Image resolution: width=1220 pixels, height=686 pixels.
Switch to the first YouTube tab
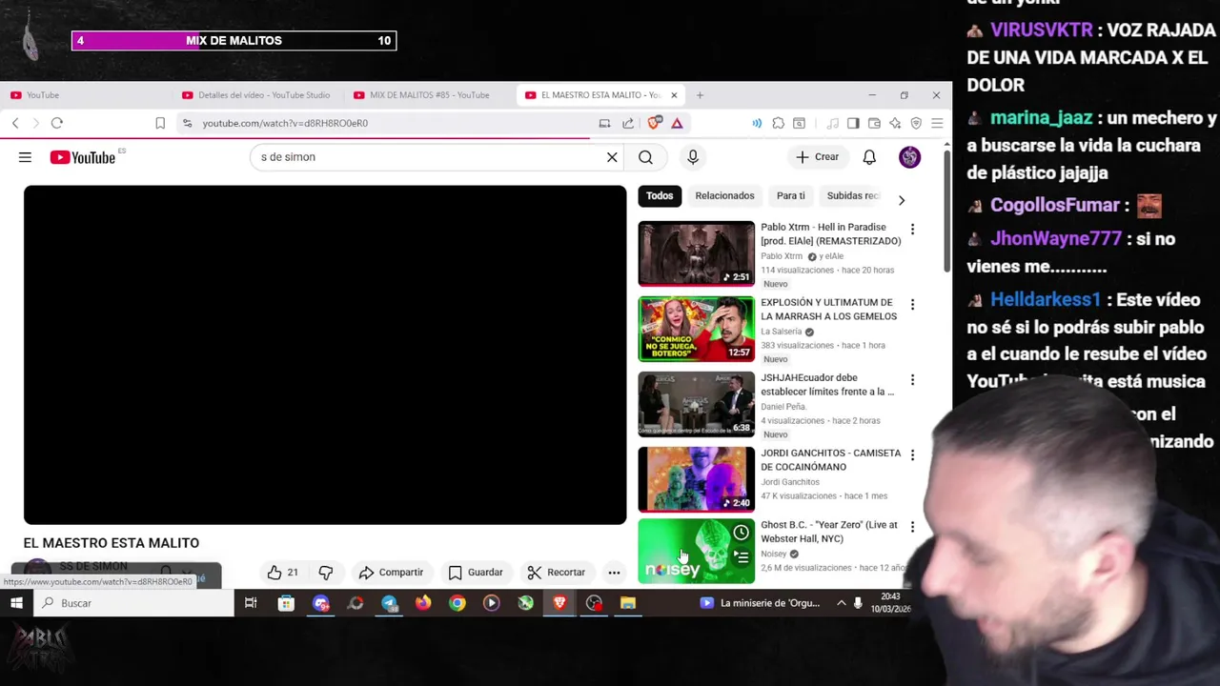pyautogui.click(x=86, y=95)
